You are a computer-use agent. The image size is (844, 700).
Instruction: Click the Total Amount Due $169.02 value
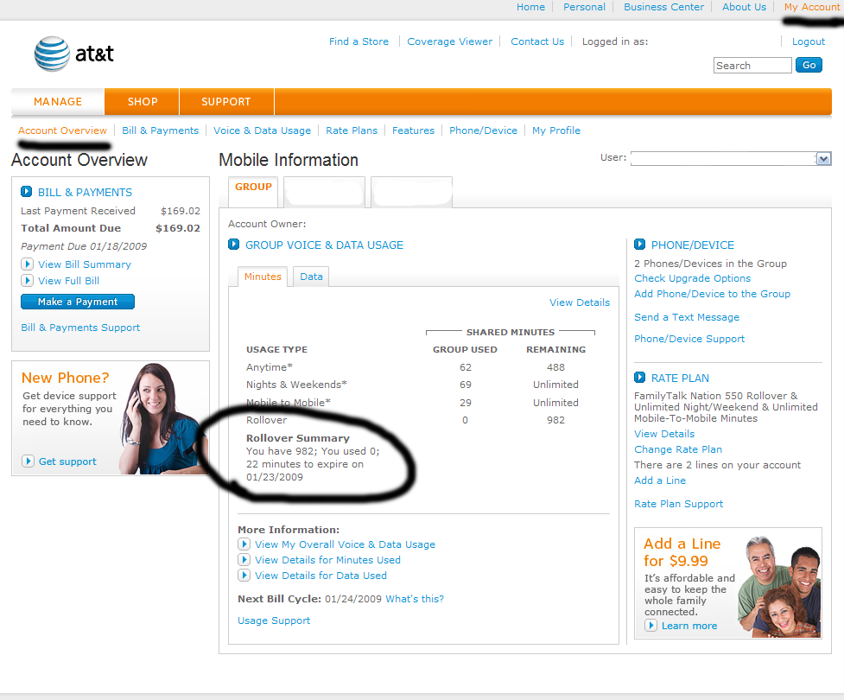pos(178,228)
